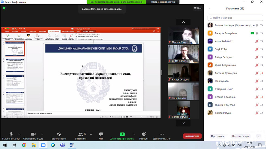This screenshot has height=149, width=266.
Task: Select slide 2 thumbnail in PowerPoint
Action: pyautogui.click(x=15, y=65)
